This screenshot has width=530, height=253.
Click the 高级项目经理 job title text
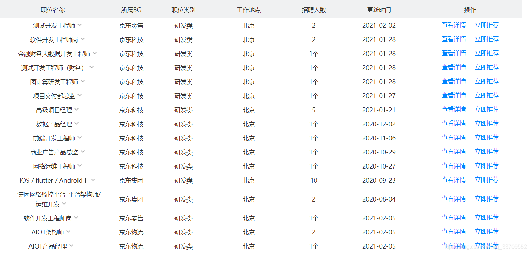54,110
